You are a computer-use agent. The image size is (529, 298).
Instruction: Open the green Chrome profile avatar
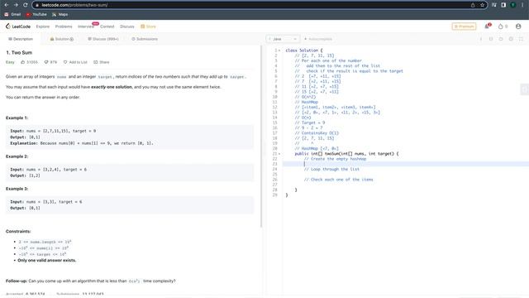pyautogui.click(x=512, y=5)
